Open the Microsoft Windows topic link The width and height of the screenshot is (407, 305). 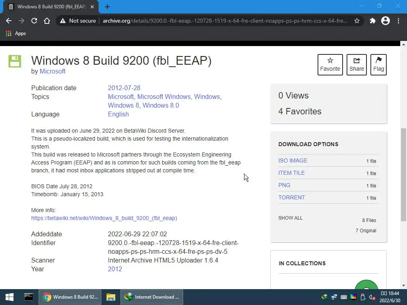coord(164,97)
